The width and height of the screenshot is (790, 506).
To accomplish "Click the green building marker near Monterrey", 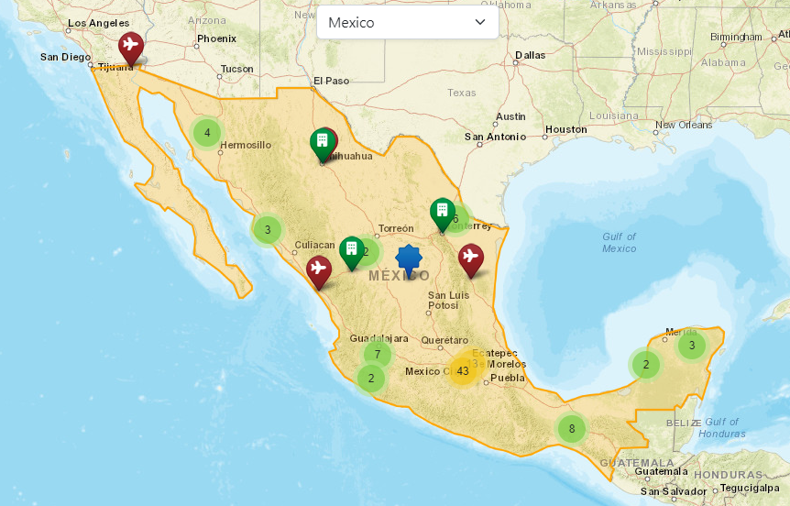I will 442,211.
